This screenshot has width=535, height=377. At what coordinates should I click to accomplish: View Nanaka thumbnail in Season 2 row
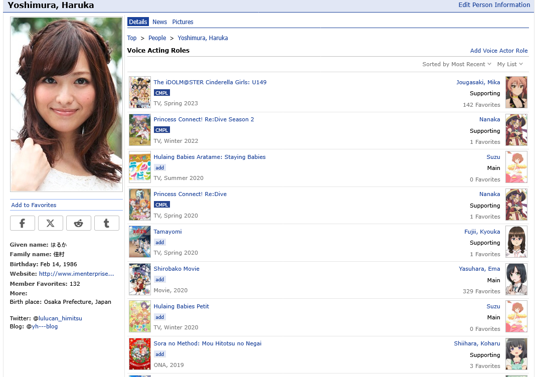516,130
